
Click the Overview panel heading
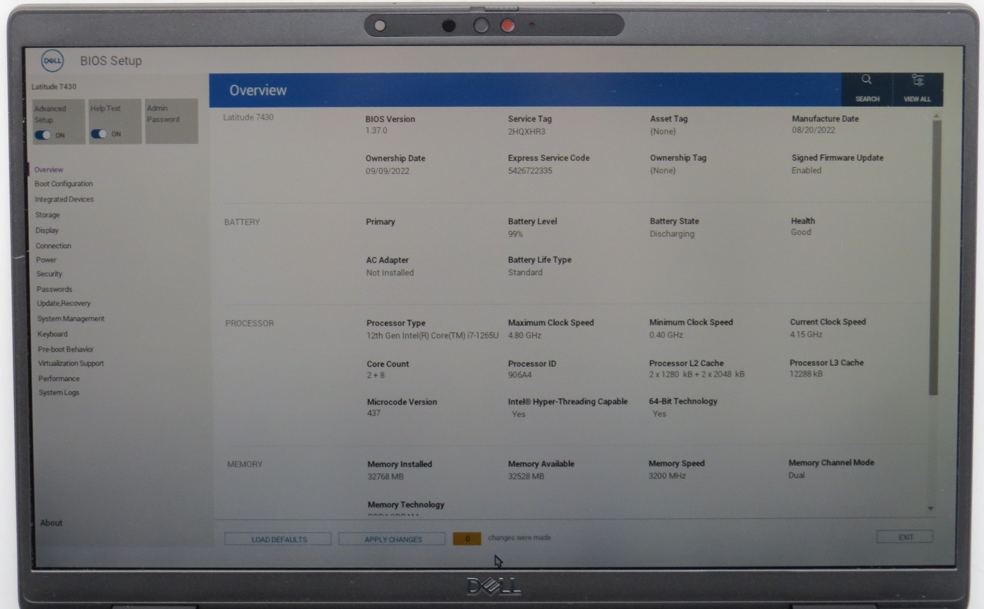(x=258, y=90)
